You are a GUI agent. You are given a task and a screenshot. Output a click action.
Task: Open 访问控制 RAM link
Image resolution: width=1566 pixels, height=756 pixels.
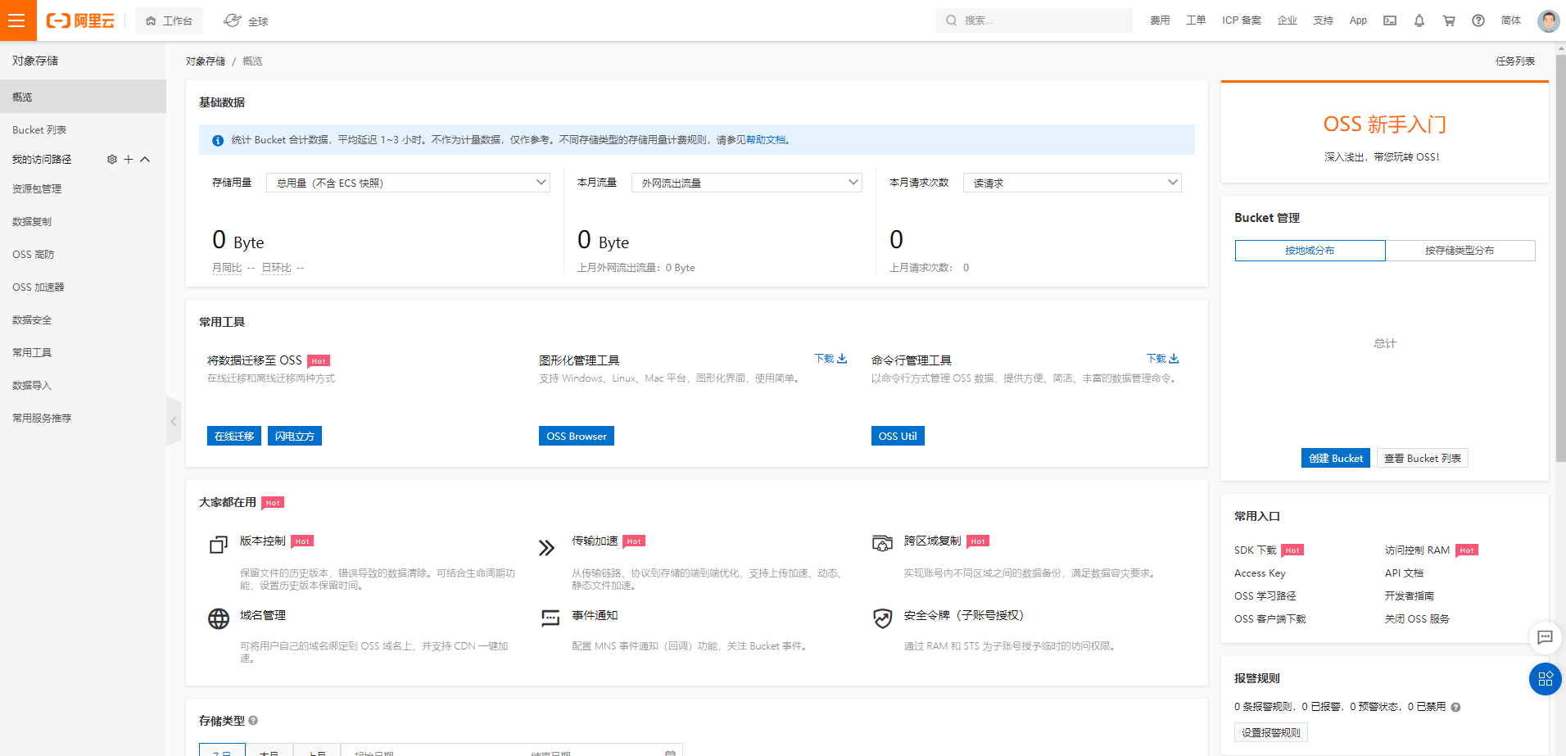click(1417, 550)
